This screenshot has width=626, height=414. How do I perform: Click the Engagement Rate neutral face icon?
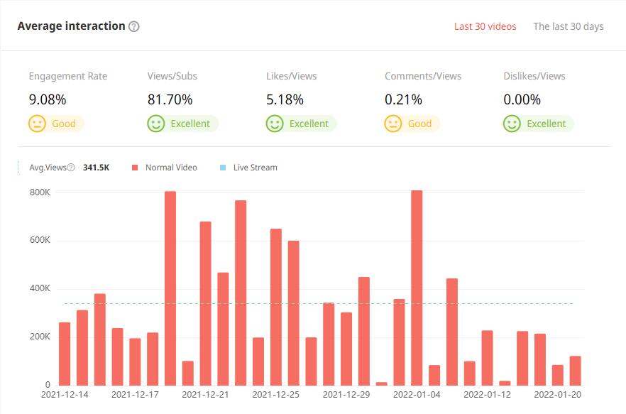(x=37, y=124)
